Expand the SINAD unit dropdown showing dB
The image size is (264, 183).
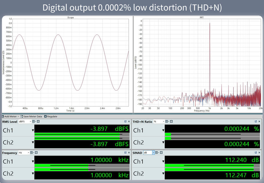pyautogui.click(x=153, y=152)
